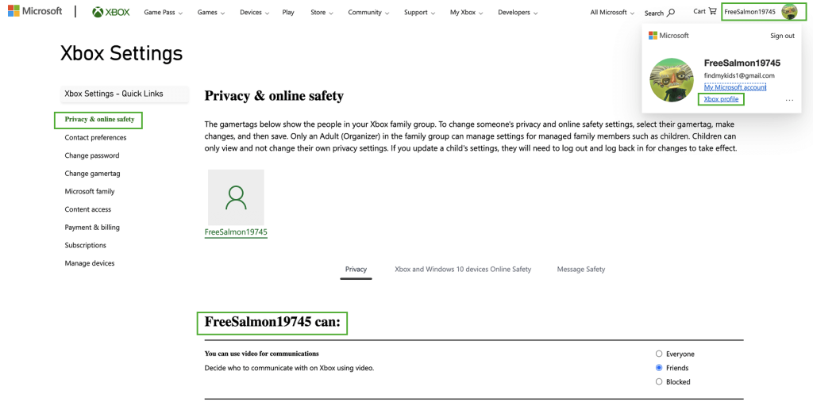
Task: Switch to the Message Safety tab
Action: click(x=581, y=270)
